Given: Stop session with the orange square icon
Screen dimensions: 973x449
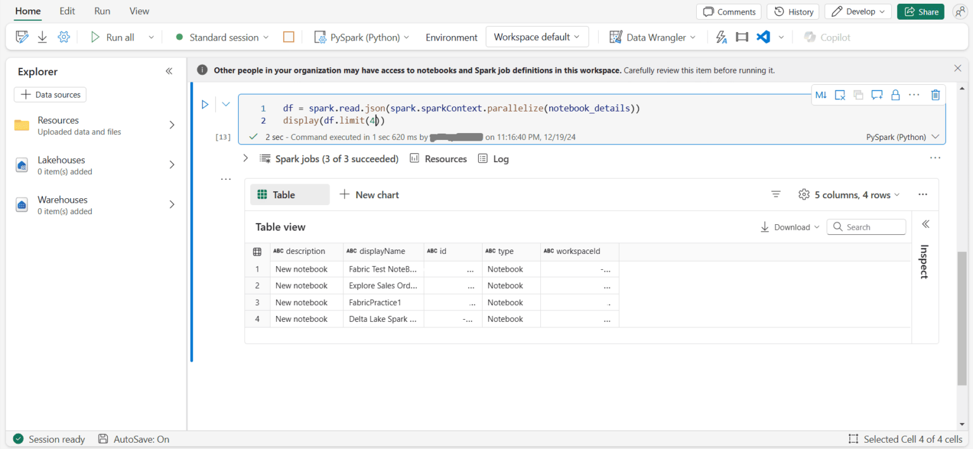Looking at the screenshot, I should 289,37.
